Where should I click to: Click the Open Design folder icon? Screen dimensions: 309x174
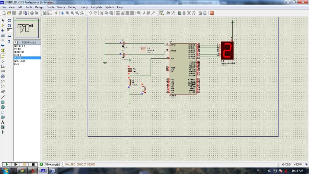pos(9,13)
